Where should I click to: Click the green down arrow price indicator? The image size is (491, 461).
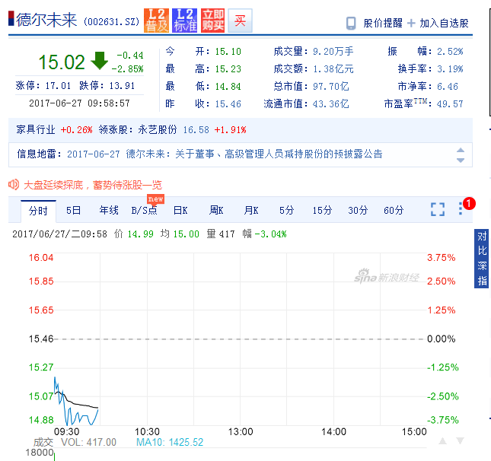99,61
